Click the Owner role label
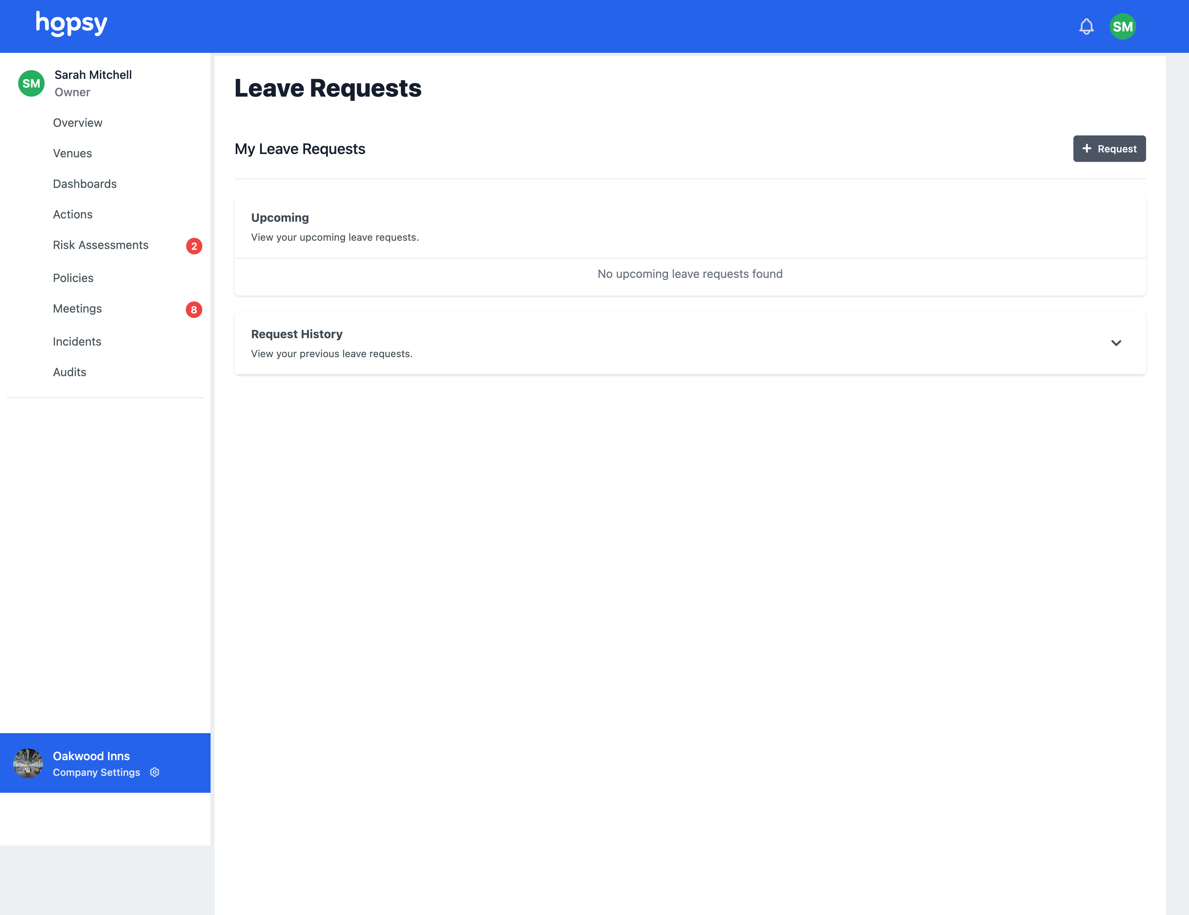 (72, 92)
